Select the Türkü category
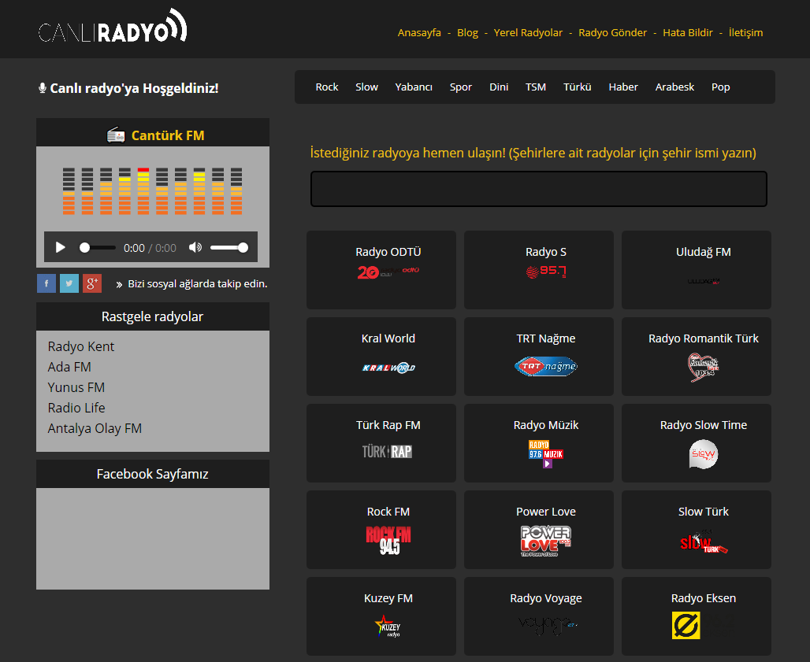The height and width of the screenshot is (662, 810). [x=578, y=87]
